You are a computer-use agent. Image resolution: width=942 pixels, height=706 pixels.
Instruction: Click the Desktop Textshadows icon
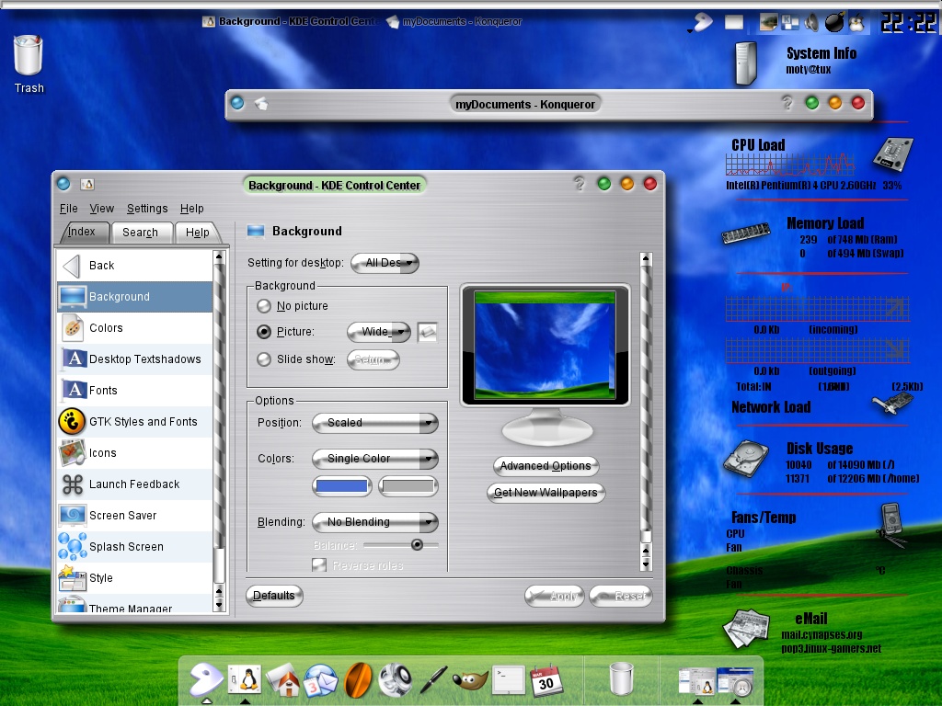tap(74, 359)
